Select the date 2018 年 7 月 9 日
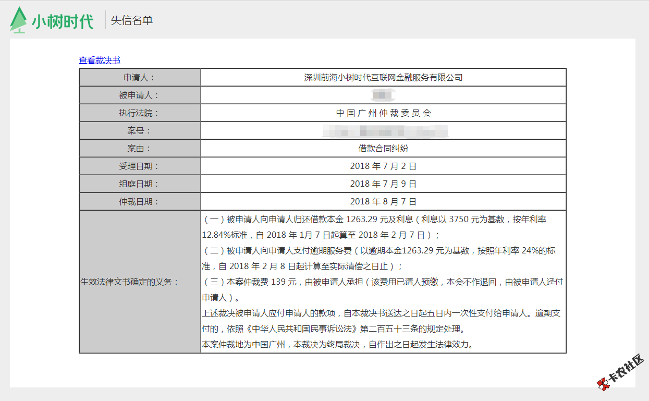Viewport: 649px width, 401px height. (383, 184)
